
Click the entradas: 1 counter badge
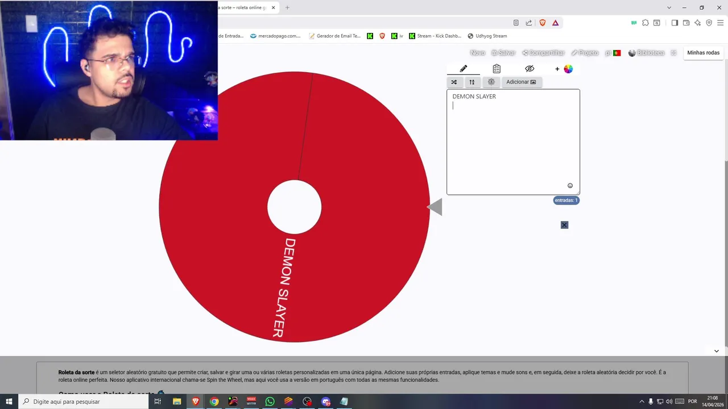pyautogui.click(x=566, y=200)
